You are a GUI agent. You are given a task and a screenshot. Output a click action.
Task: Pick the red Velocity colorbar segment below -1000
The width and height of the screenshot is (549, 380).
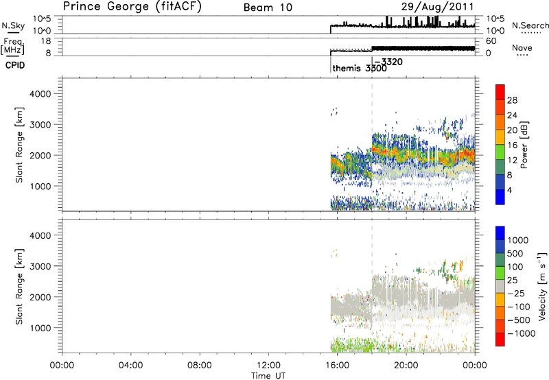pyautogui.click(x=500, y=340)
